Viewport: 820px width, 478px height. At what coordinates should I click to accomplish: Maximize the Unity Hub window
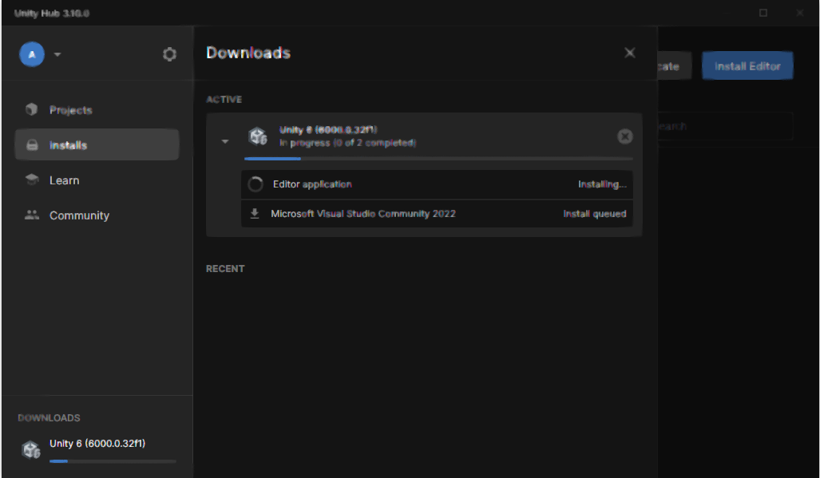click(763, 13)
